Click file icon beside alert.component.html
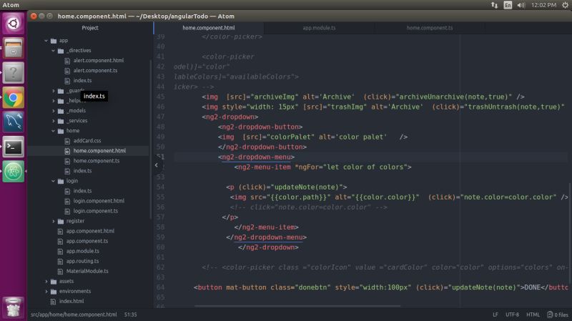Image resolution: width=572 pixels, height=321 pixels. pos(67,61)
